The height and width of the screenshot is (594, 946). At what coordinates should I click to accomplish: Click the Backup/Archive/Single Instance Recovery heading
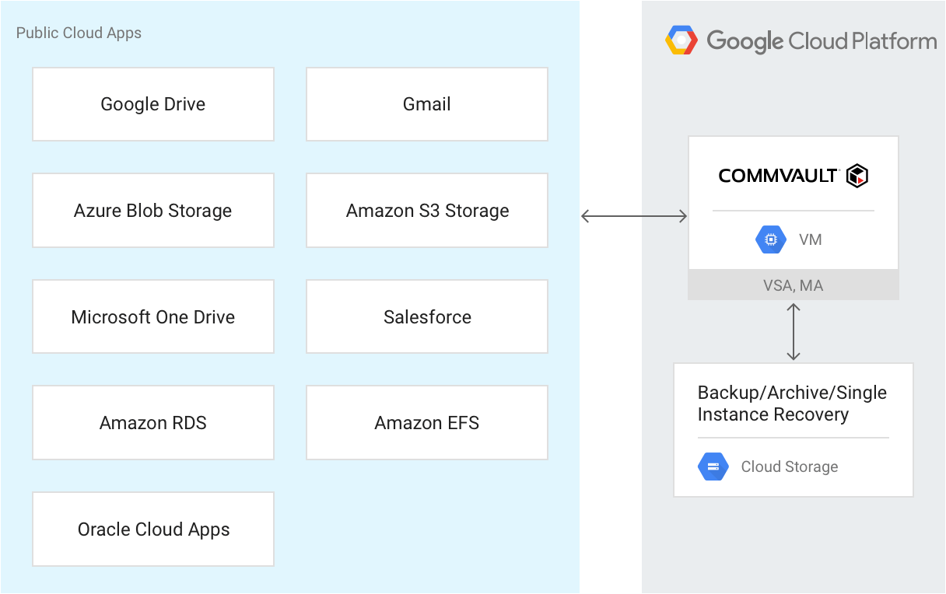(792, 404)
